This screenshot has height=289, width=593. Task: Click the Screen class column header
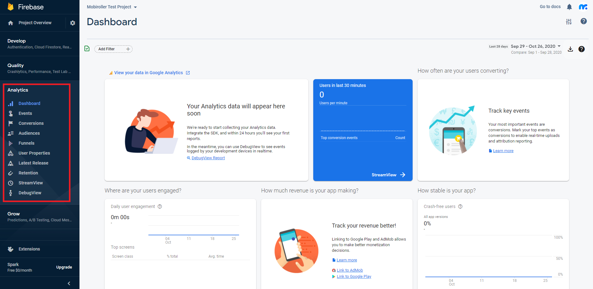(122, 256)
